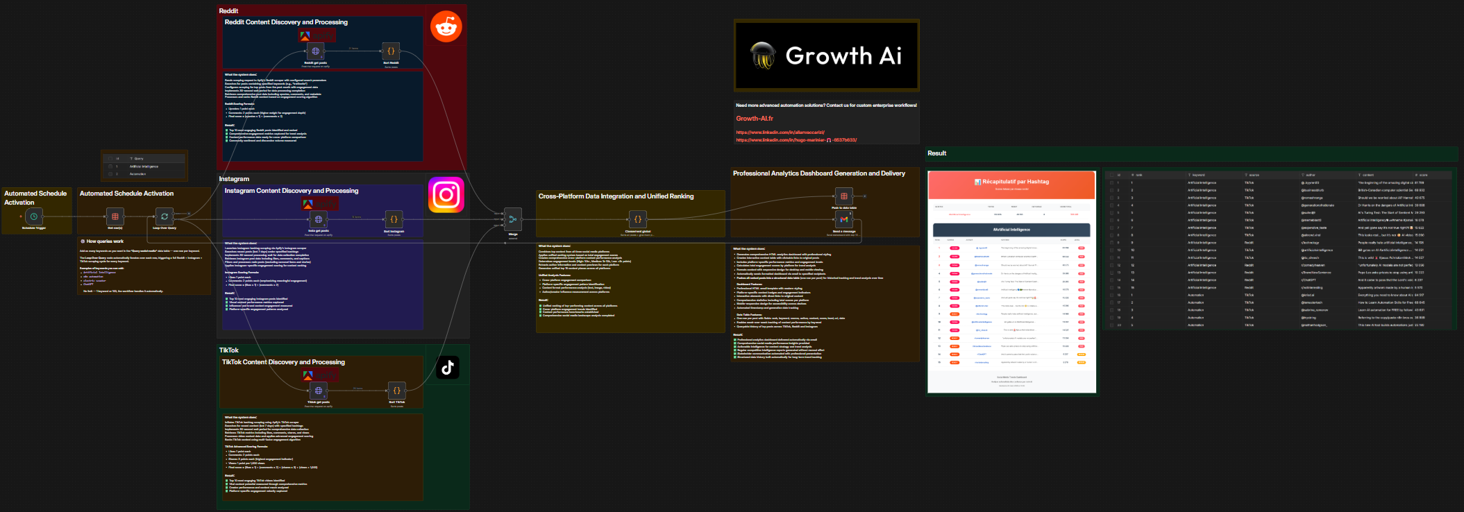Open the Tiktok get posts HTTP node
Image resolution: width=1464 pixels, height=512 pixels.
(319, 391)
